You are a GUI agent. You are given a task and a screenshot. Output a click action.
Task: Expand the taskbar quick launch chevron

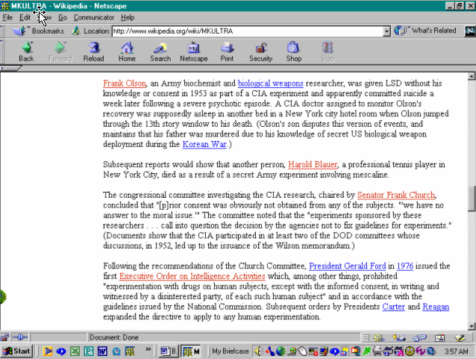coord(148,350)
